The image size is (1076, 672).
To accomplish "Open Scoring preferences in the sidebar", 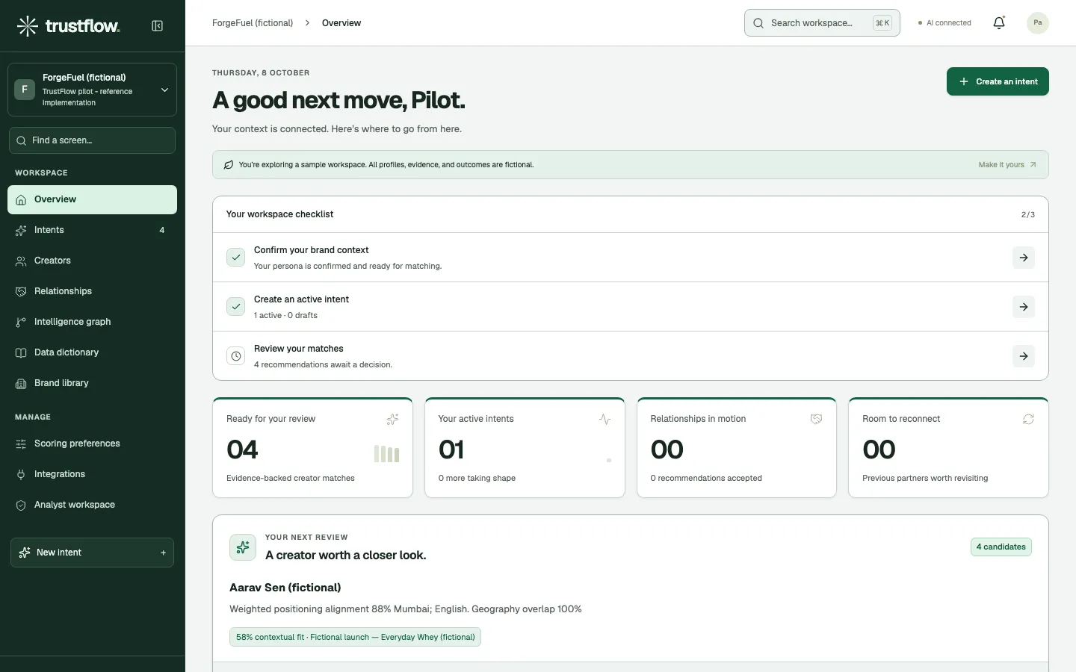I will [x=92, y=444].
